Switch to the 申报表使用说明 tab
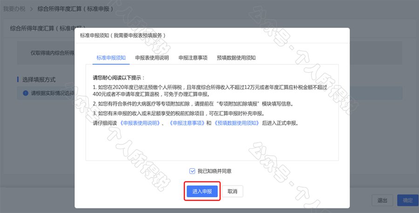 pos(152,58)
